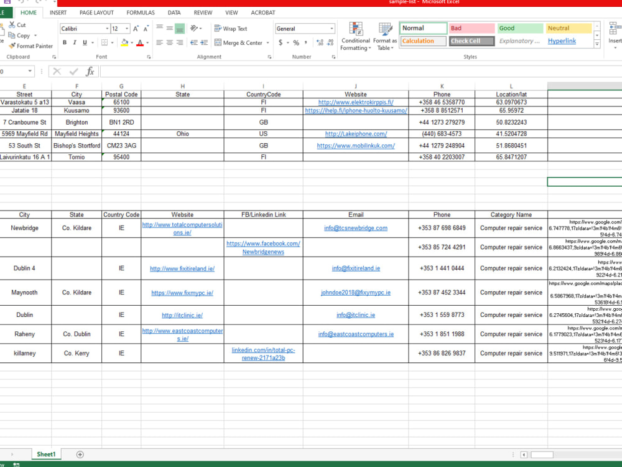The height and width of the screenshot is (467, 622).
Task: Open Conditional Formatting menu
Action: point(355,37)
